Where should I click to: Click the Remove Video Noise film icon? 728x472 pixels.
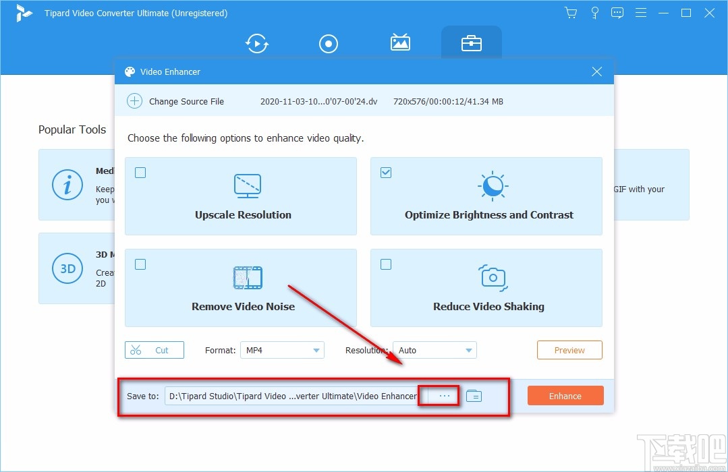click(248, 278)
